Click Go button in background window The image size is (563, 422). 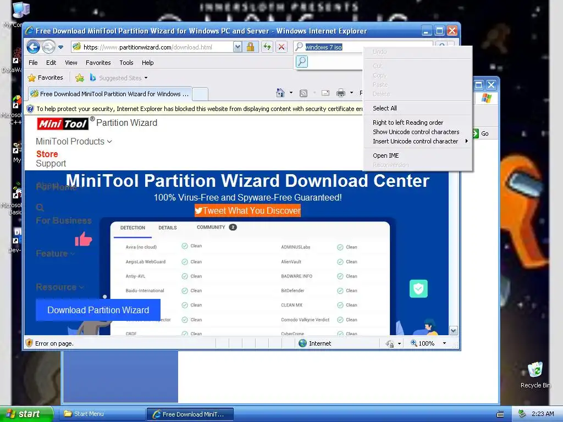[x=481, y=134]
